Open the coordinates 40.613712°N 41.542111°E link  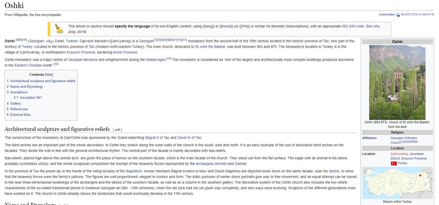pyautogui.click(x=417, y=15)
